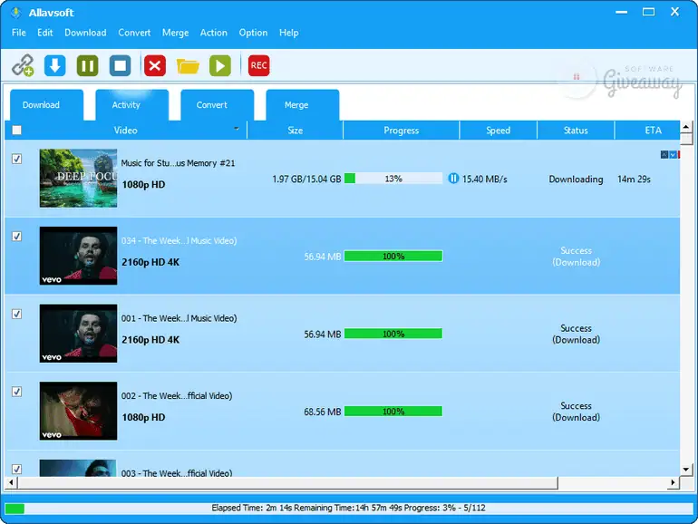Click vertical scrollbar down arrow
698x524 pixels.
click(x=686, y=470)
